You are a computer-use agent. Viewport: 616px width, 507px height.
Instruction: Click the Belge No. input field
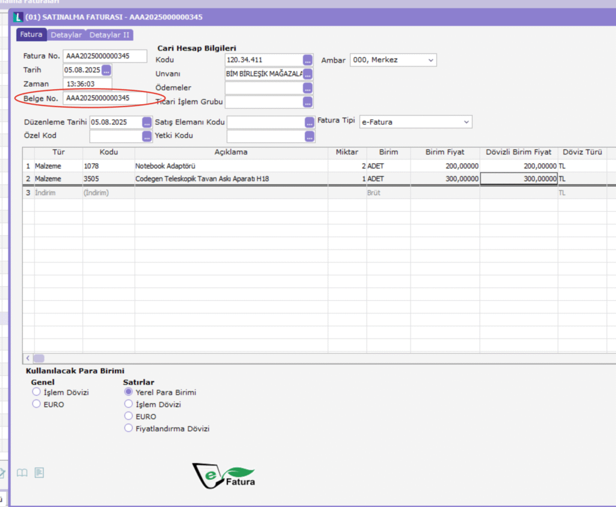(x=105, y=98)
